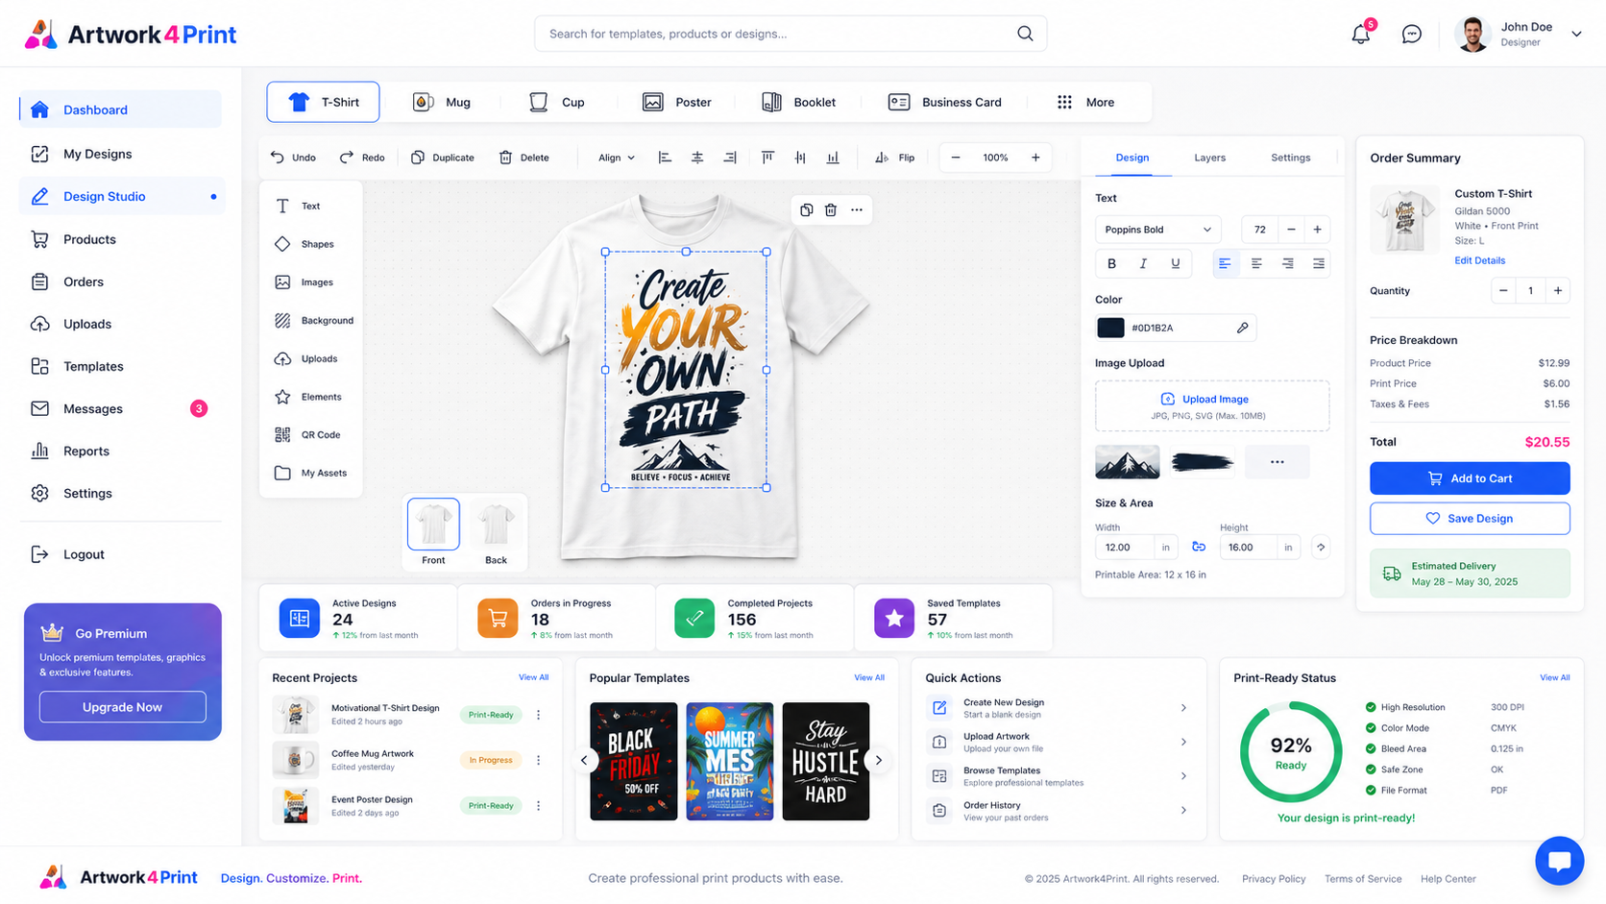
Task: Align selection to the right edge
Action: 730,158
